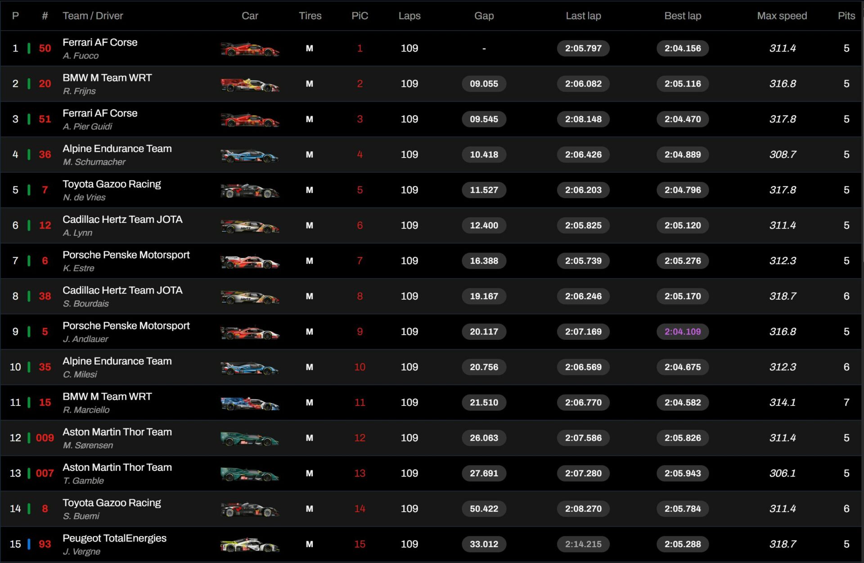
Task: Open Cadillac Hertz Team JOTA with A. Lynn
Action: (x=122, y=220)
